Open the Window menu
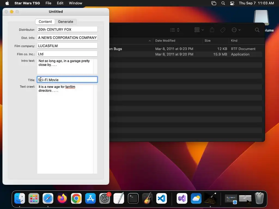This screenshot has width=279, height=209. point(75,3)
